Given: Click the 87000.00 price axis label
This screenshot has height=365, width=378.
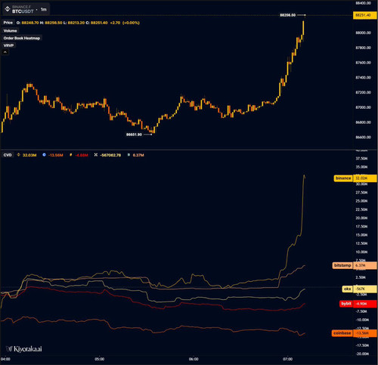Looking at the screenshot, I should pyautogui.click(x=363, y=107).
